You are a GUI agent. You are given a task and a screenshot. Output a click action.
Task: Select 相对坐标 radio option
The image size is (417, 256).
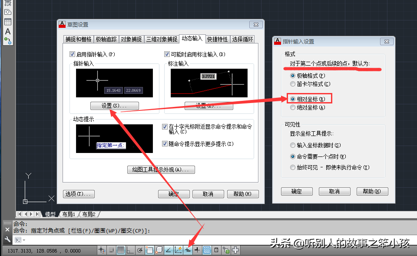[293, 99]
